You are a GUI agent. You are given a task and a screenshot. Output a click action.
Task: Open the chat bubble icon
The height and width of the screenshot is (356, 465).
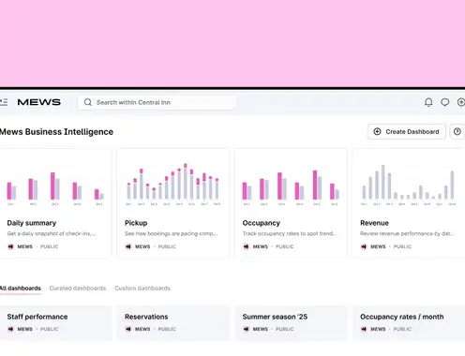pos(444,102)
